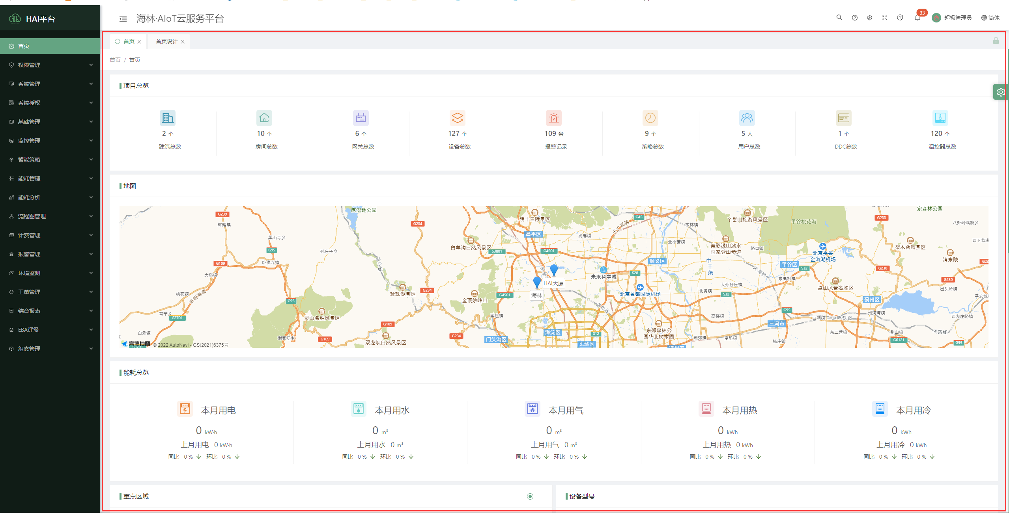Click the 本月用水 water icon
Image resolution: width=1009 pixels, height=513 pixels.
(x=359, y=409)
